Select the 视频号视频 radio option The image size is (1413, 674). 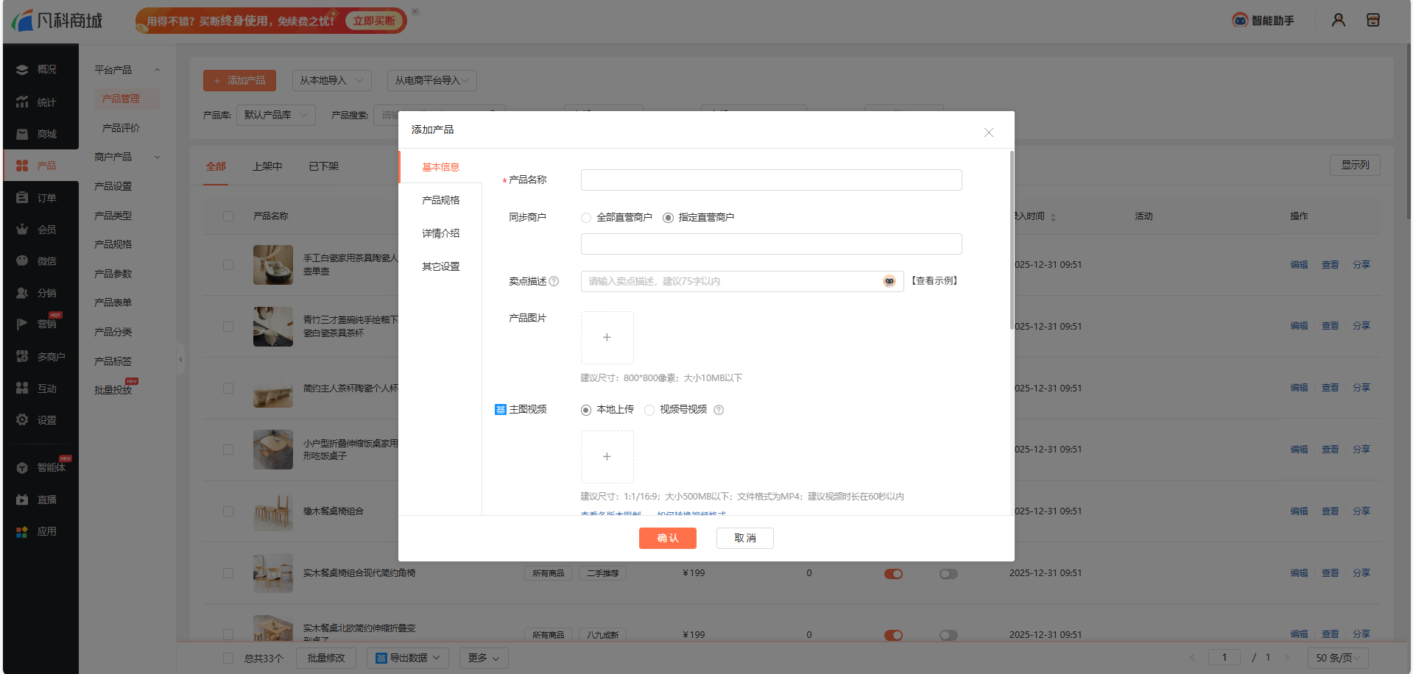click(649, 410)
